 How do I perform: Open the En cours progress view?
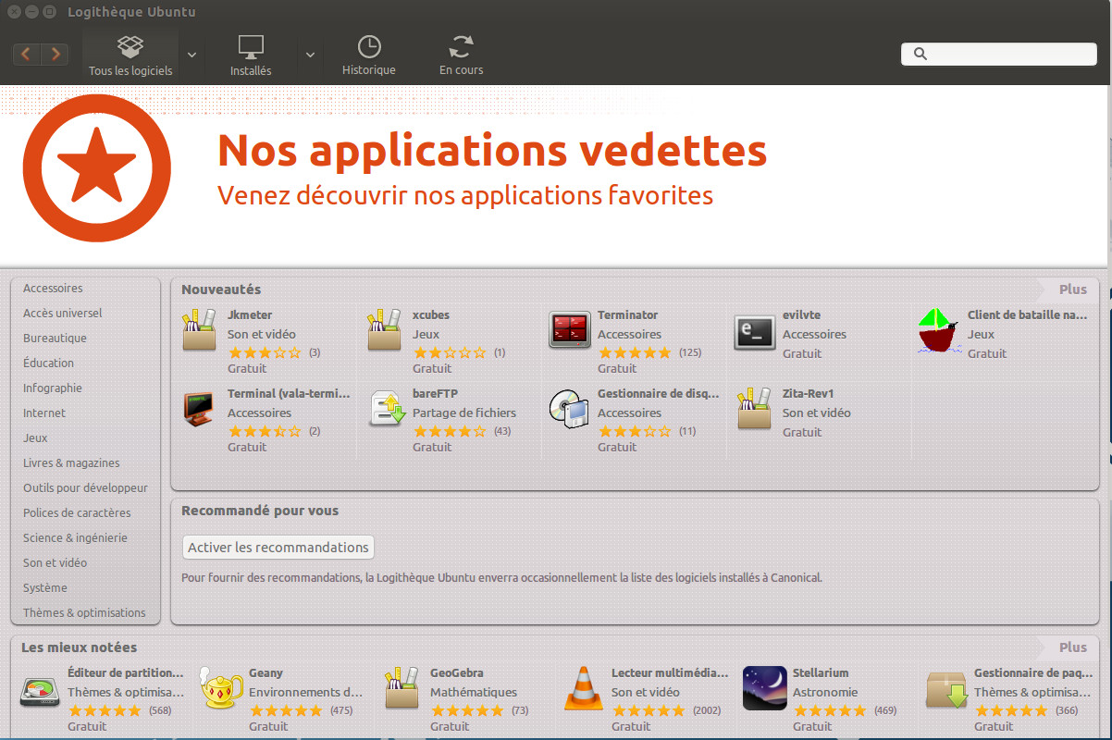click(x=461, y=55)
